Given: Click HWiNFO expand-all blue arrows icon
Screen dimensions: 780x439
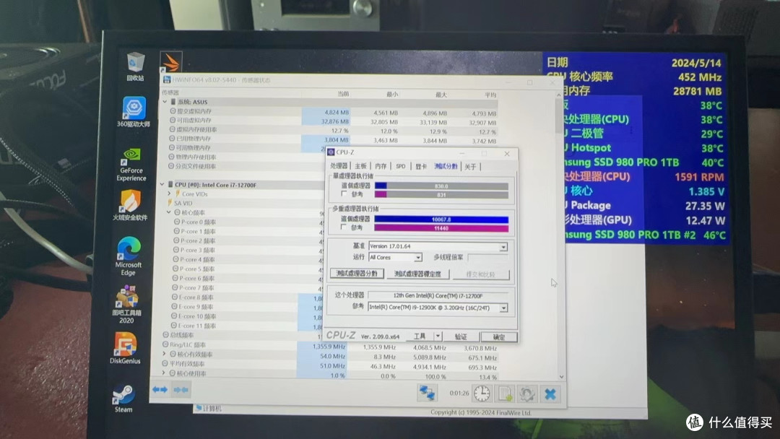Looking at the screenshot, I should [x=160, y=390].
